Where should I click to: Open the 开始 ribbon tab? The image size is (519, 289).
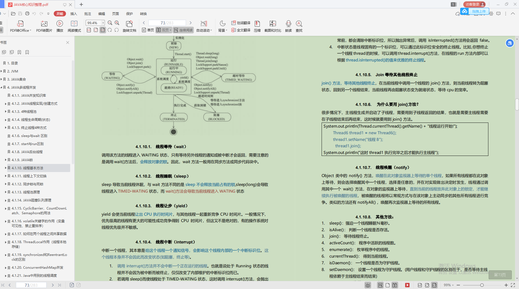[x=60, y=14]
